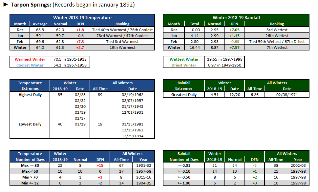The width and height of the screenshot is (318, 192).
Task: Select winter rainfall total 16.44
Action: pos(195,48)
